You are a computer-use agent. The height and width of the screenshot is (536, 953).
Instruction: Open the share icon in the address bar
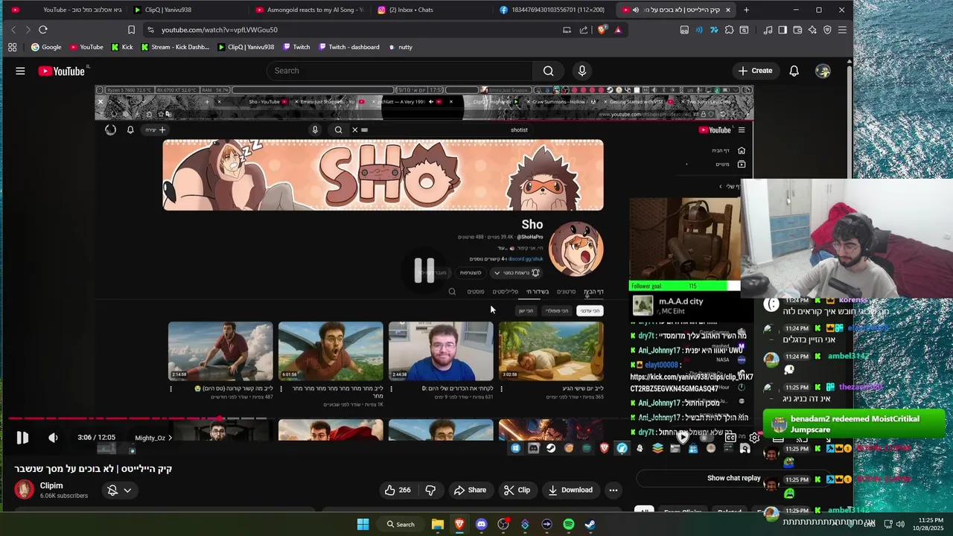584,30
